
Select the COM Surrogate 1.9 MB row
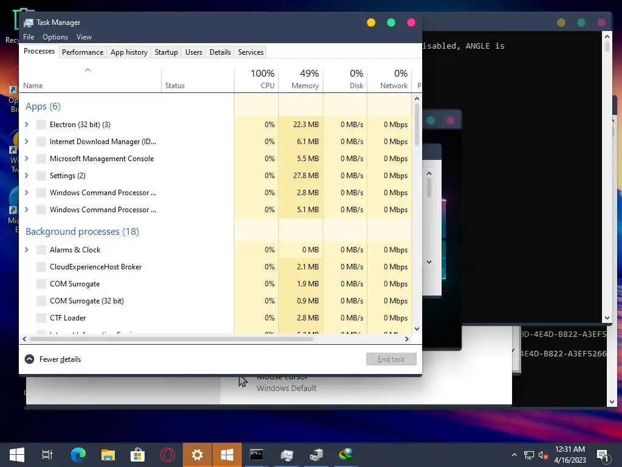pyautogui.click(x=216, y=284)
